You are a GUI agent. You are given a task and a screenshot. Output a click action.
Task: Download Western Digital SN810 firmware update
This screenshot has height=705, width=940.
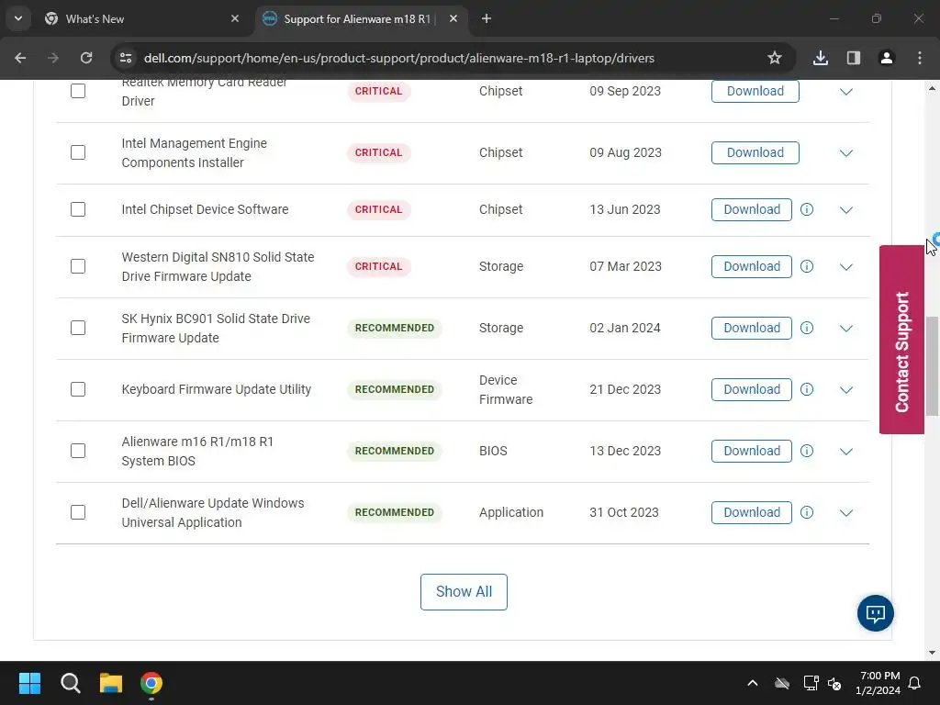pyautogui.click(x=752, y=266)
